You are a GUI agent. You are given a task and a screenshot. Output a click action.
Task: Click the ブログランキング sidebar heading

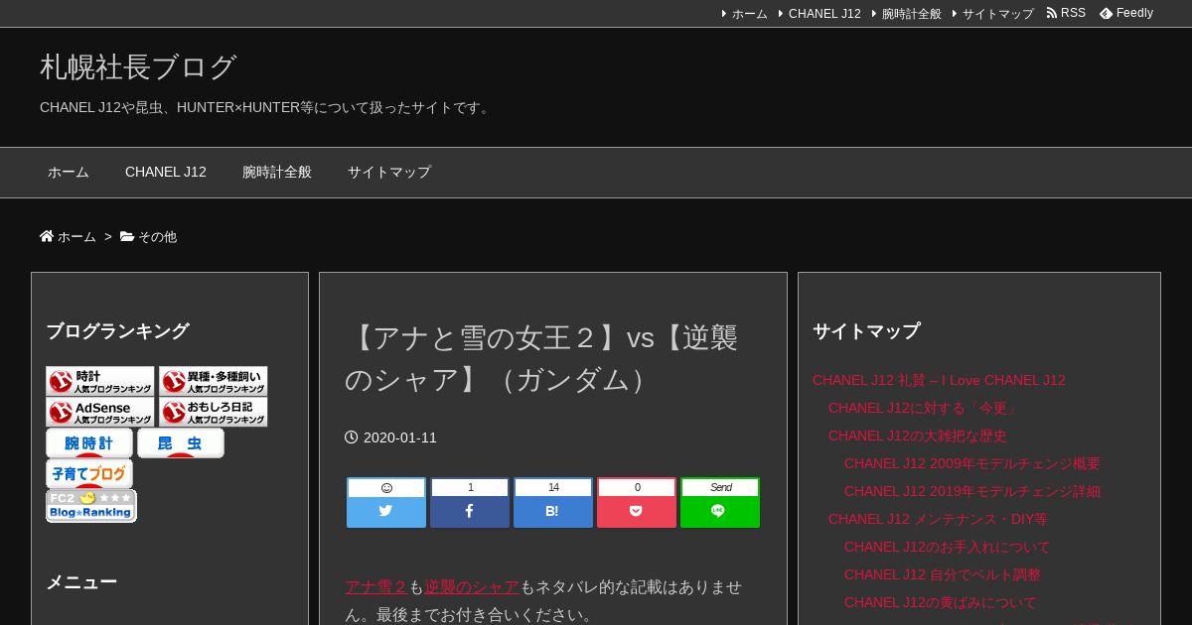117,331
